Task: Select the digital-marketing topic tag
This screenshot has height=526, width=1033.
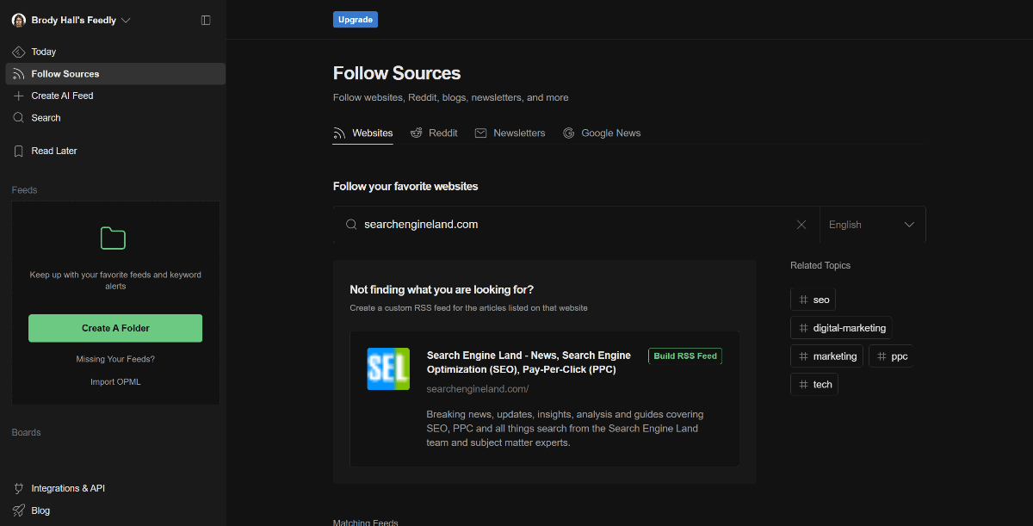Action: (842, 328)
